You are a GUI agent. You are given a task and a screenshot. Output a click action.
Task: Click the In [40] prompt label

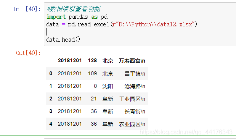pyautogui.click(x=27, y=9)
